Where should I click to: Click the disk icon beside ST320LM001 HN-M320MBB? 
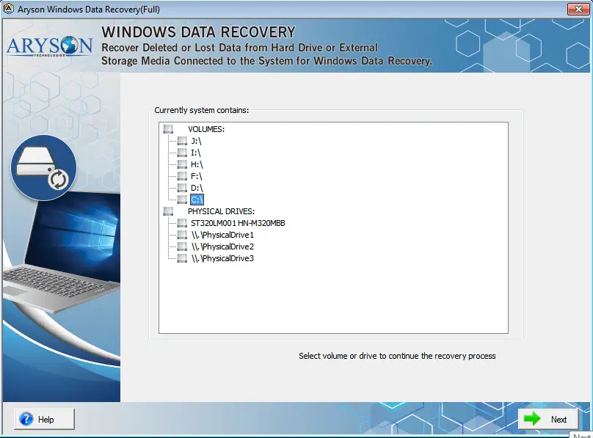point(181,222)
